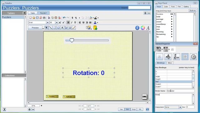Screen dimensions: 200x113
Task: Click the X button below Collections
Action: coord(4,110)
